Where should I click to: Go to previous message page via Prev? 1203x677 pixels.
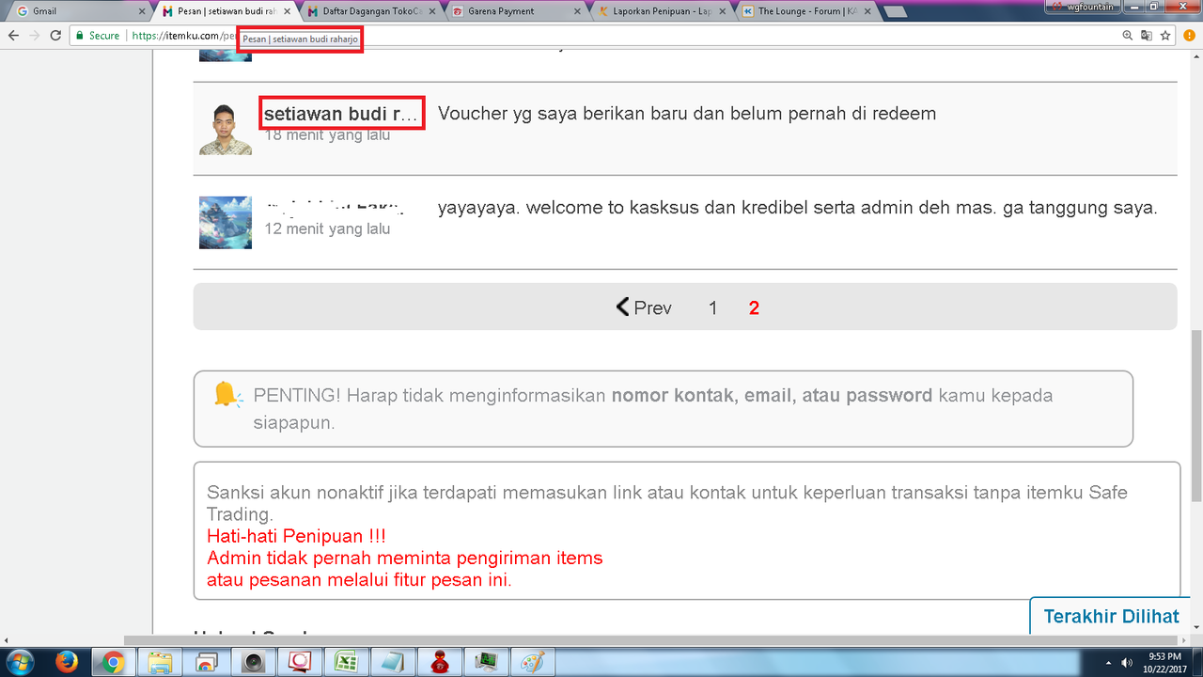pyautogui.click(x=643, y=307)
